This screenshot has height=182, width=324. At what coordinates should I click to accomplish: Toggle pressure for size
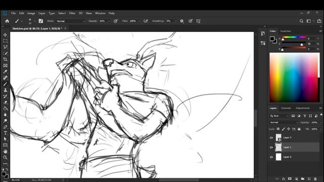click(190, 21)
